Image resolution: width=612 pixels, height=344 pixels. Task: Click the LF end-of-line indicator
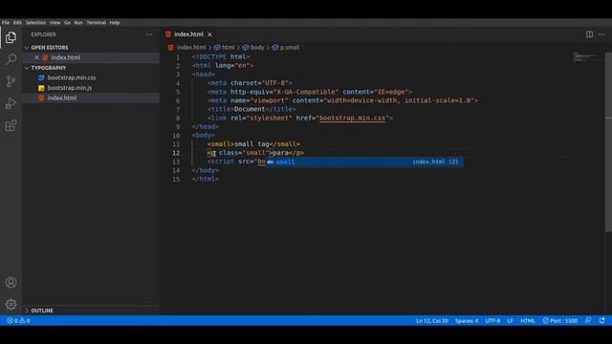coord(510,321)
